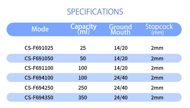Click the 250 capacity value

[x=83, y=88]
